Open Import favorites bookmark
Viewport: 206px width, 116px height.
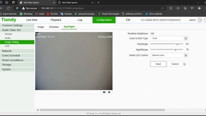pos(8,14)
